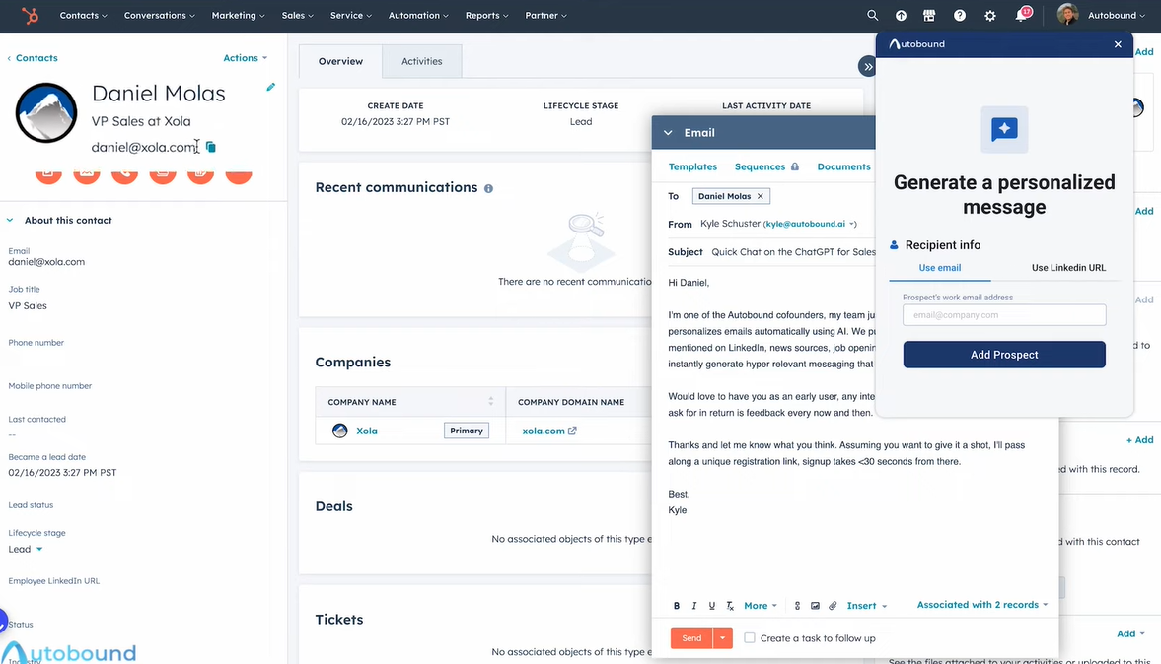Edit contact name with the pencil icon
Image resolution: width=1161 pixels, height=664 pixels.
[271, 87]
